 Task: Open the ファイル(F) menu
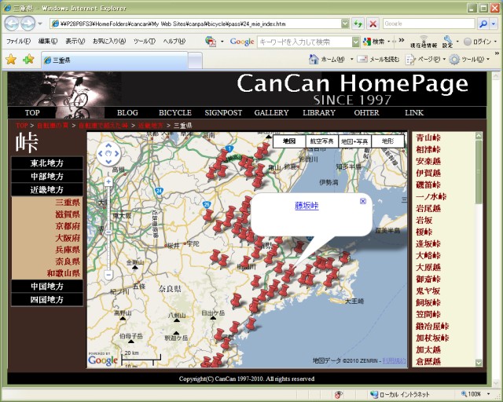click(x=18, y=42)
